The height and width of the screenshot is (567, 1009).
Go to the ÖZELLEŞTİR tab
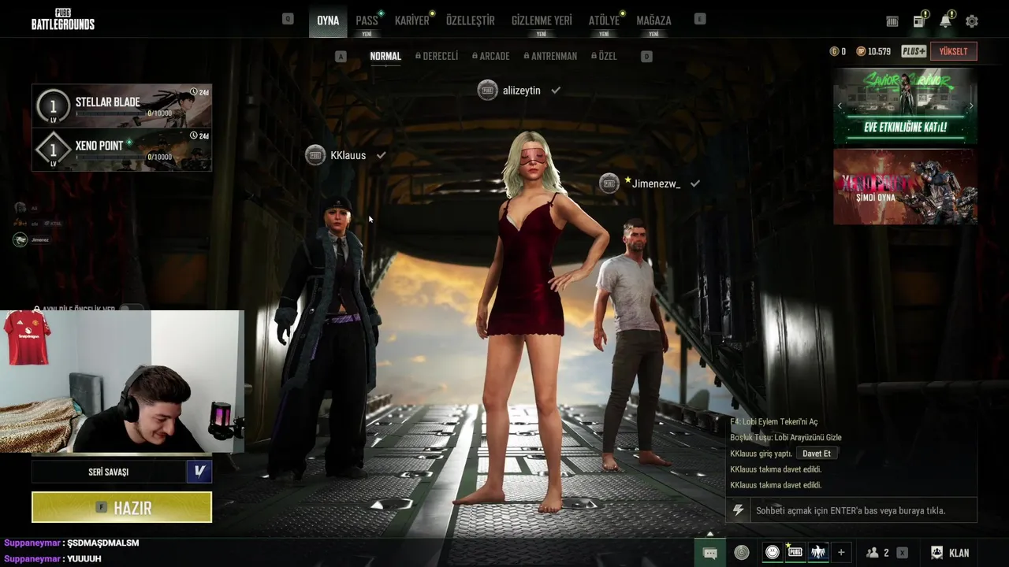pyautogui.click(x=471, y=20)
